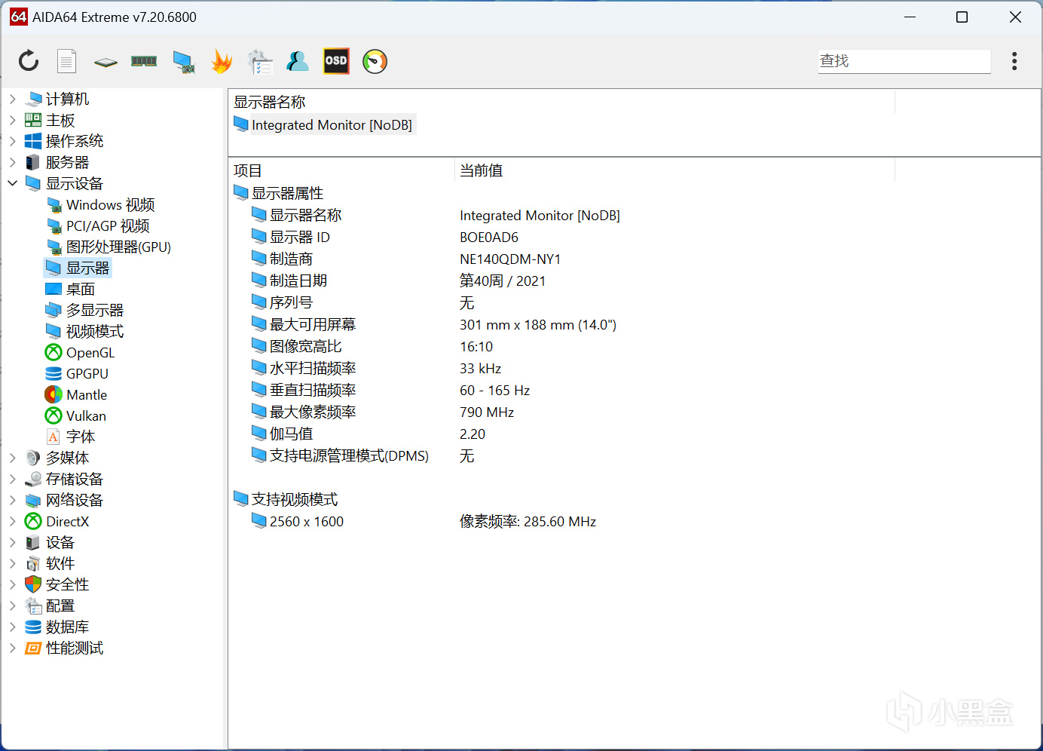Click the 设备 tree icon
Viewport: 1043px width, 751px height.
[33, 542]
